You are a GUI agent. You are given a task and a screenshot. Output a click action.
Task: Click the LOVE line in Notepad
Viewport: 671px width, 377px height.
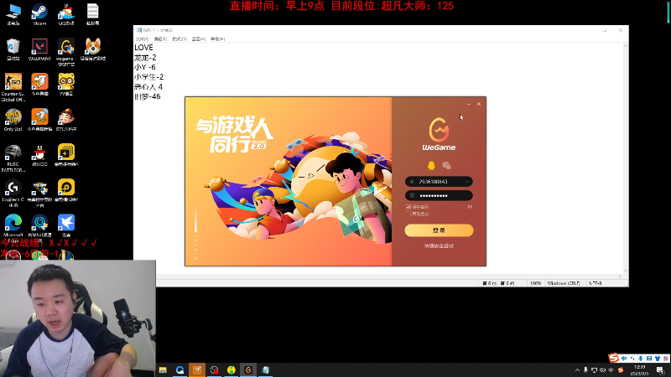click(x=143, y=48)
